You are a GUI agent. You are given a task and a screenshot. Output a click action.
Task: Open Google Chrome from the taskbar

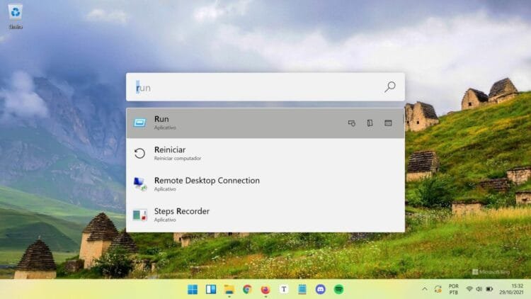247,289
